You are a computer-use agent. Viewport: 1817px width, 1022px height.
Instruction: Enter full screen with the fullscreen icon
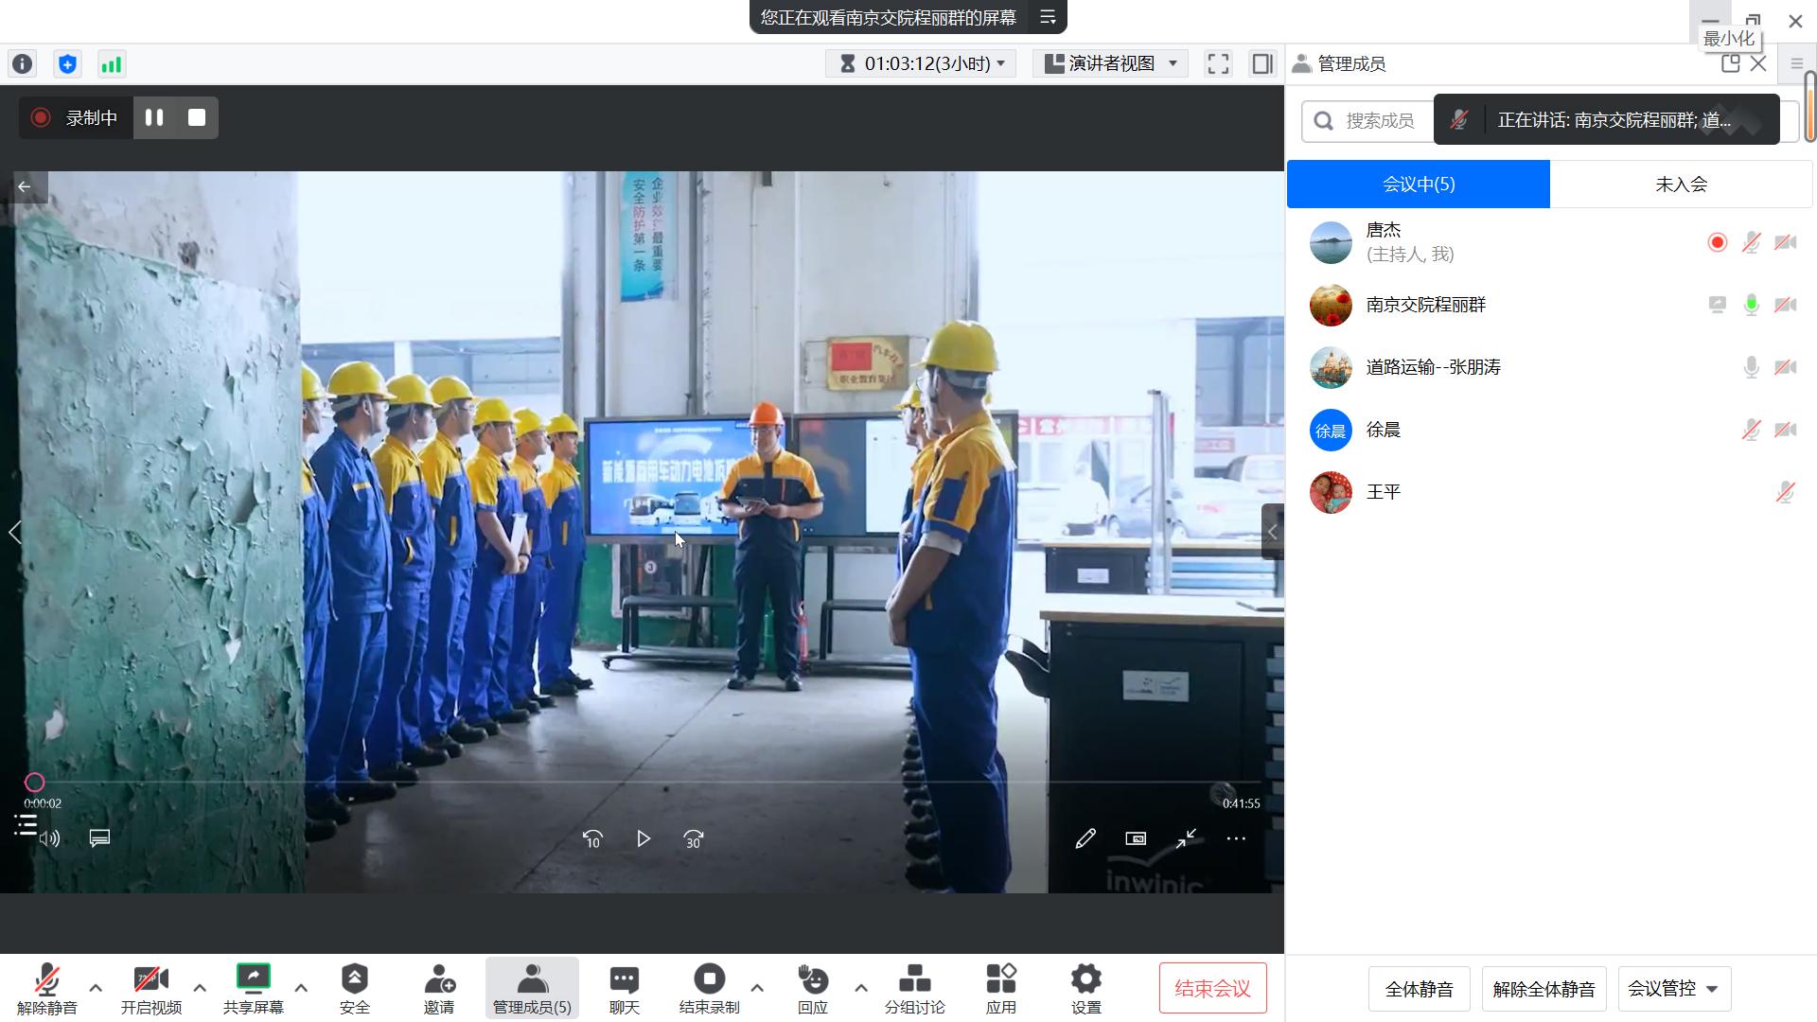point(1218,64)
